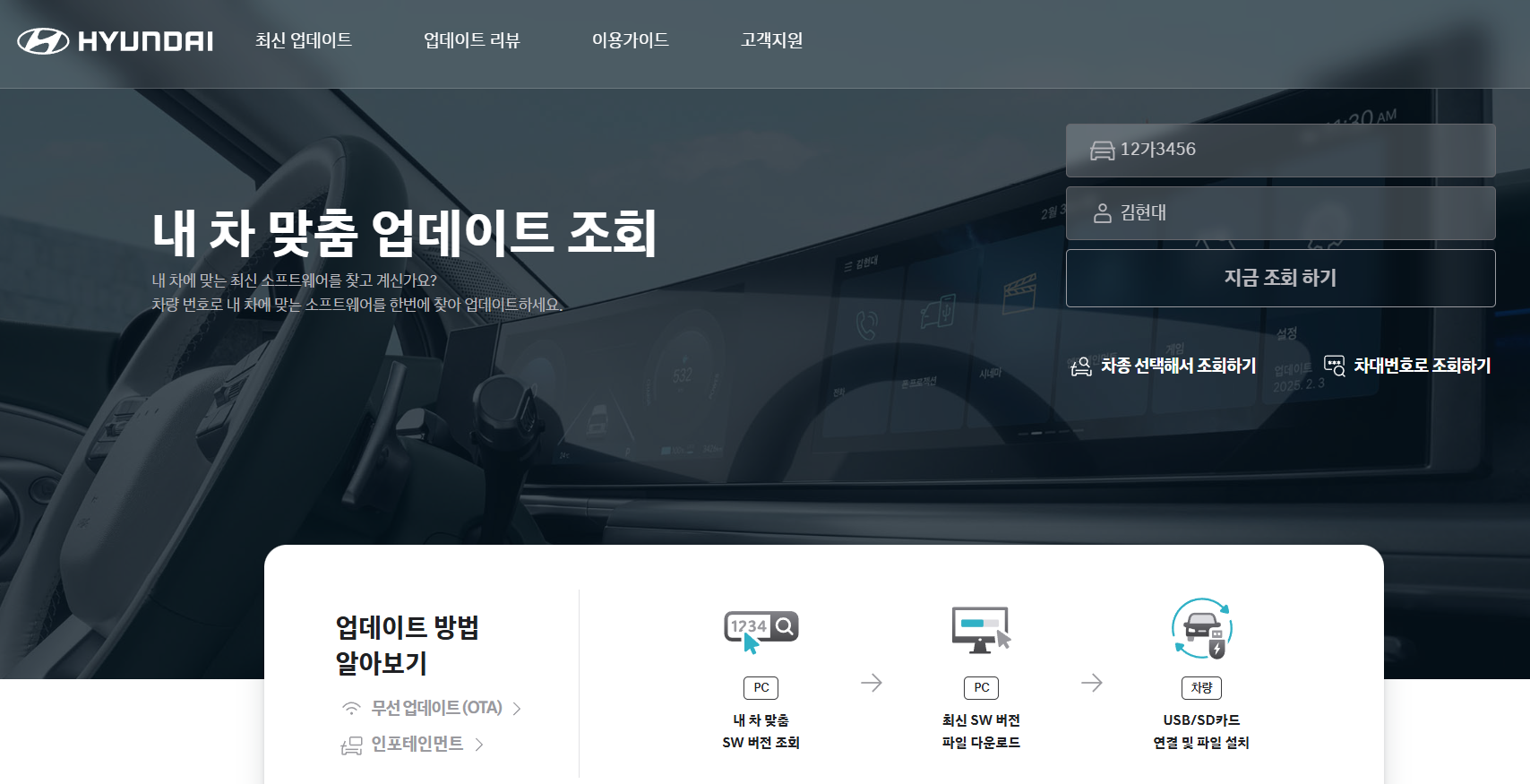Click the 차량 번호로 내 차에 맞는 description line
The height and width of the screenshot is (784, 1530).
tap(357, 305)
